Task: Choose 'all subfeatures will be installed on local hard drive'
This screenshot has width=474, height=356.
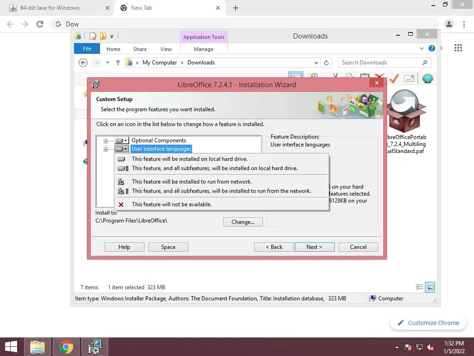Action: [221, 168]
